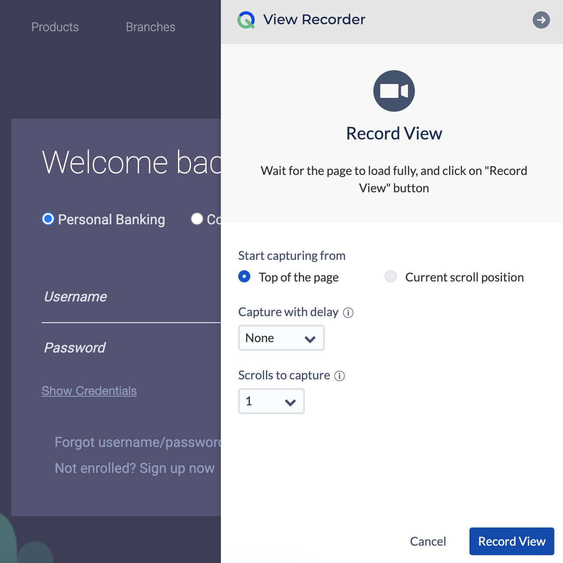Click the Cancel button
This screenshot has width=563, height=563.
pos(427,541)
